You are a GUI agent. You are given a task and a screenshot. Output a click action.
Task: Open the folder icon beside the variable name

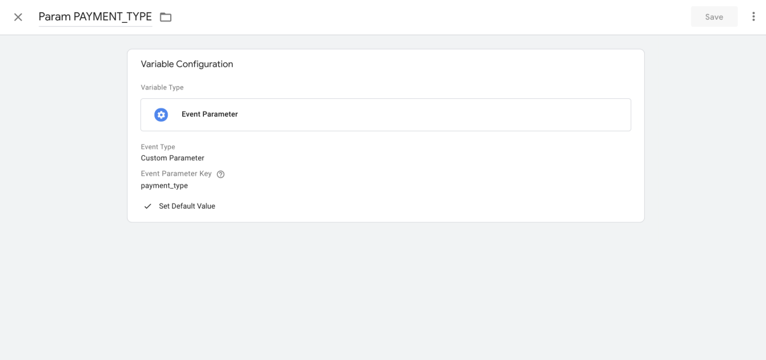pos(166,17)
